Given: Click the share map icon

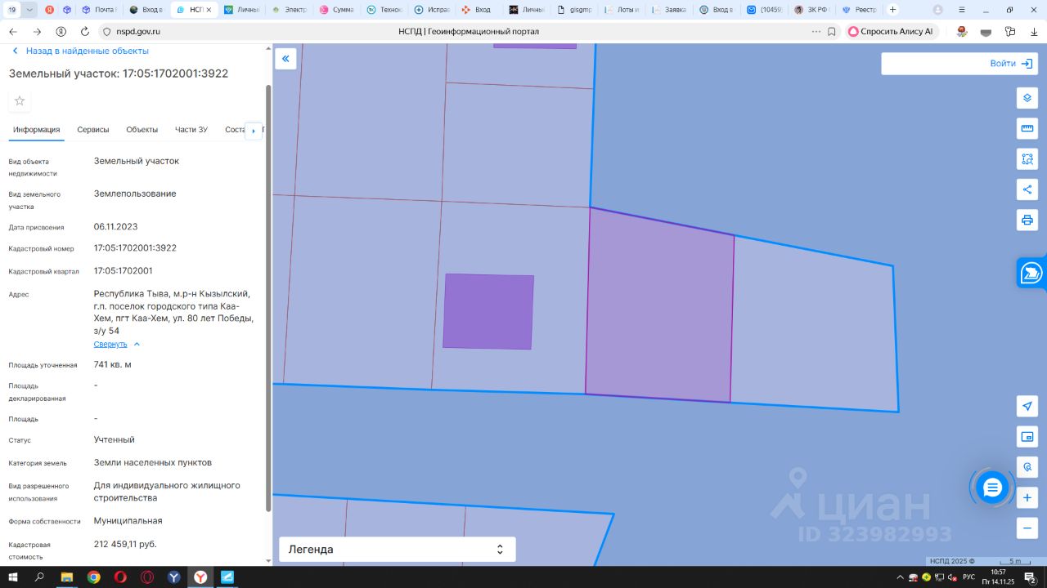Looking at the screenshot, I should pyautogui.click(x=1027, y=189).
